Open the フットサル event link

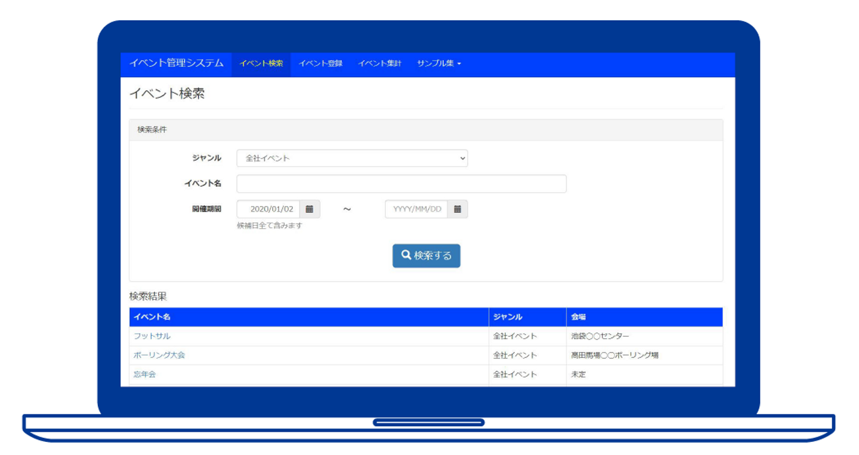point(152,336)
